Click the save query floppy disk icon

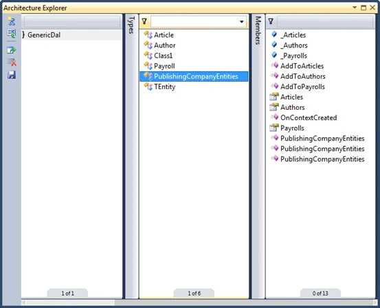12,75
